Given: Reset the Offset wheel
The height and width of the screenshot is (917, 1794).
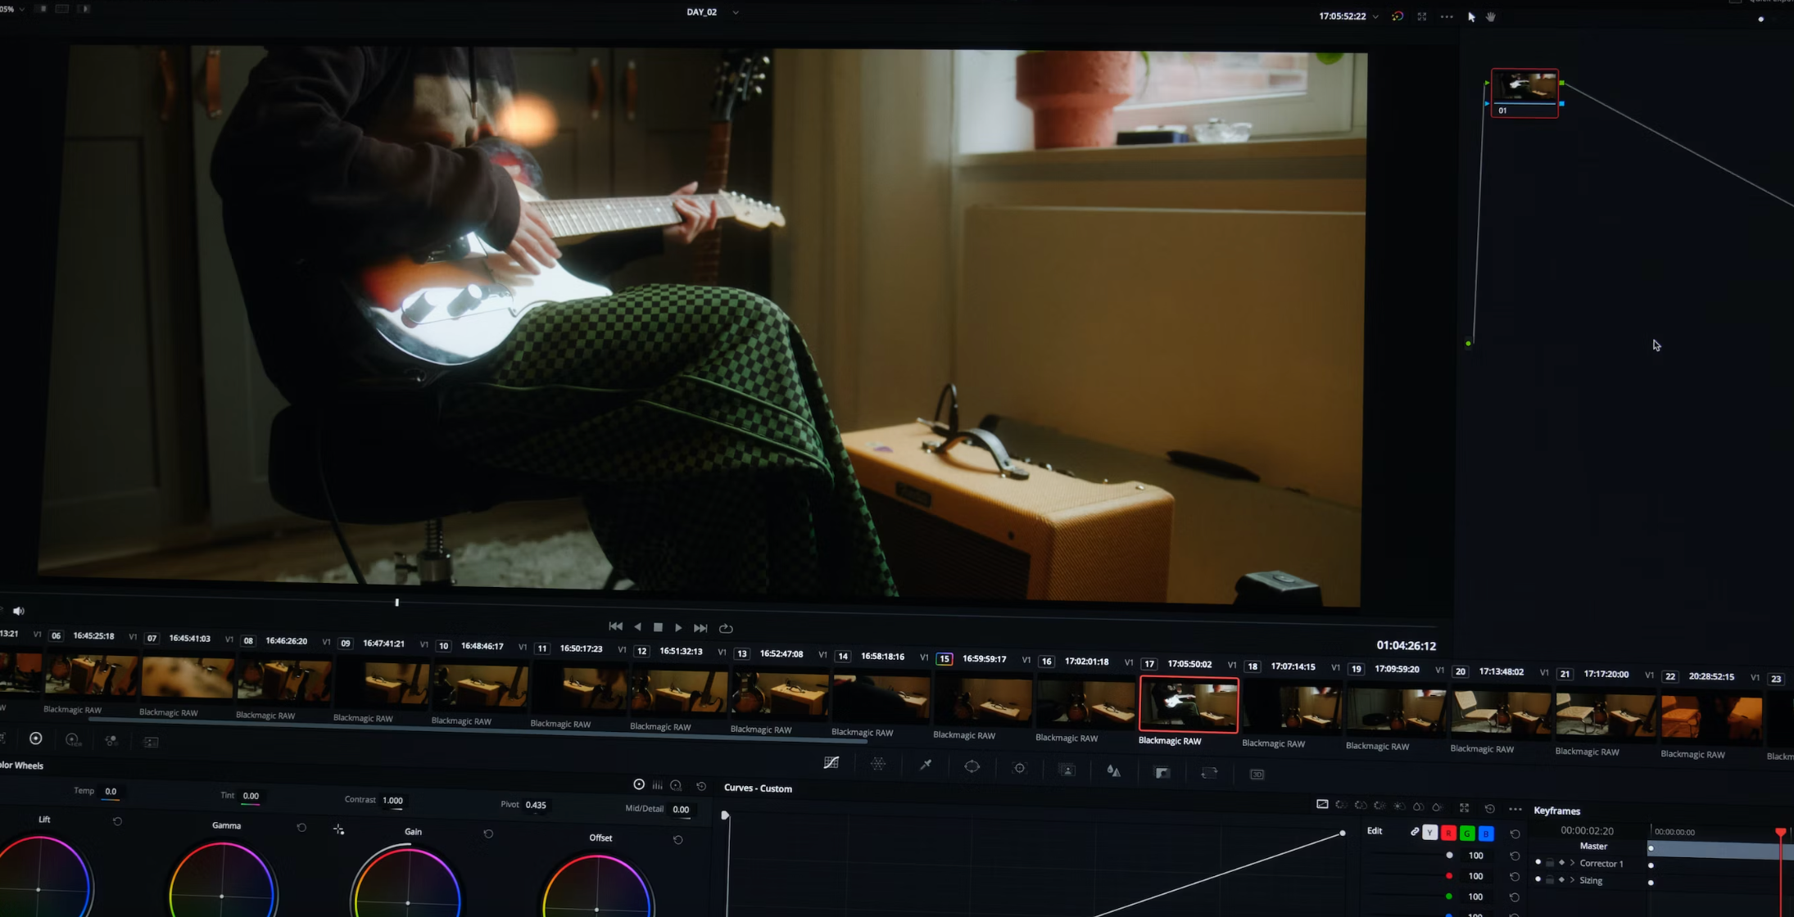Looking at the screenshot, I should pos(677,840).
